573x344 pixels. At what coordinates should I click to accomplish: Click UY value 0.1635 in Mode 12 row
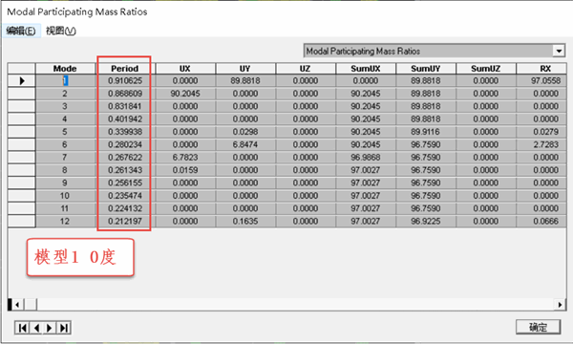tap(245, 221)
